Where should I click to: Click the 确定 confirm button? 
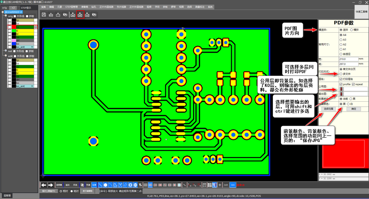tap(353, 109)
